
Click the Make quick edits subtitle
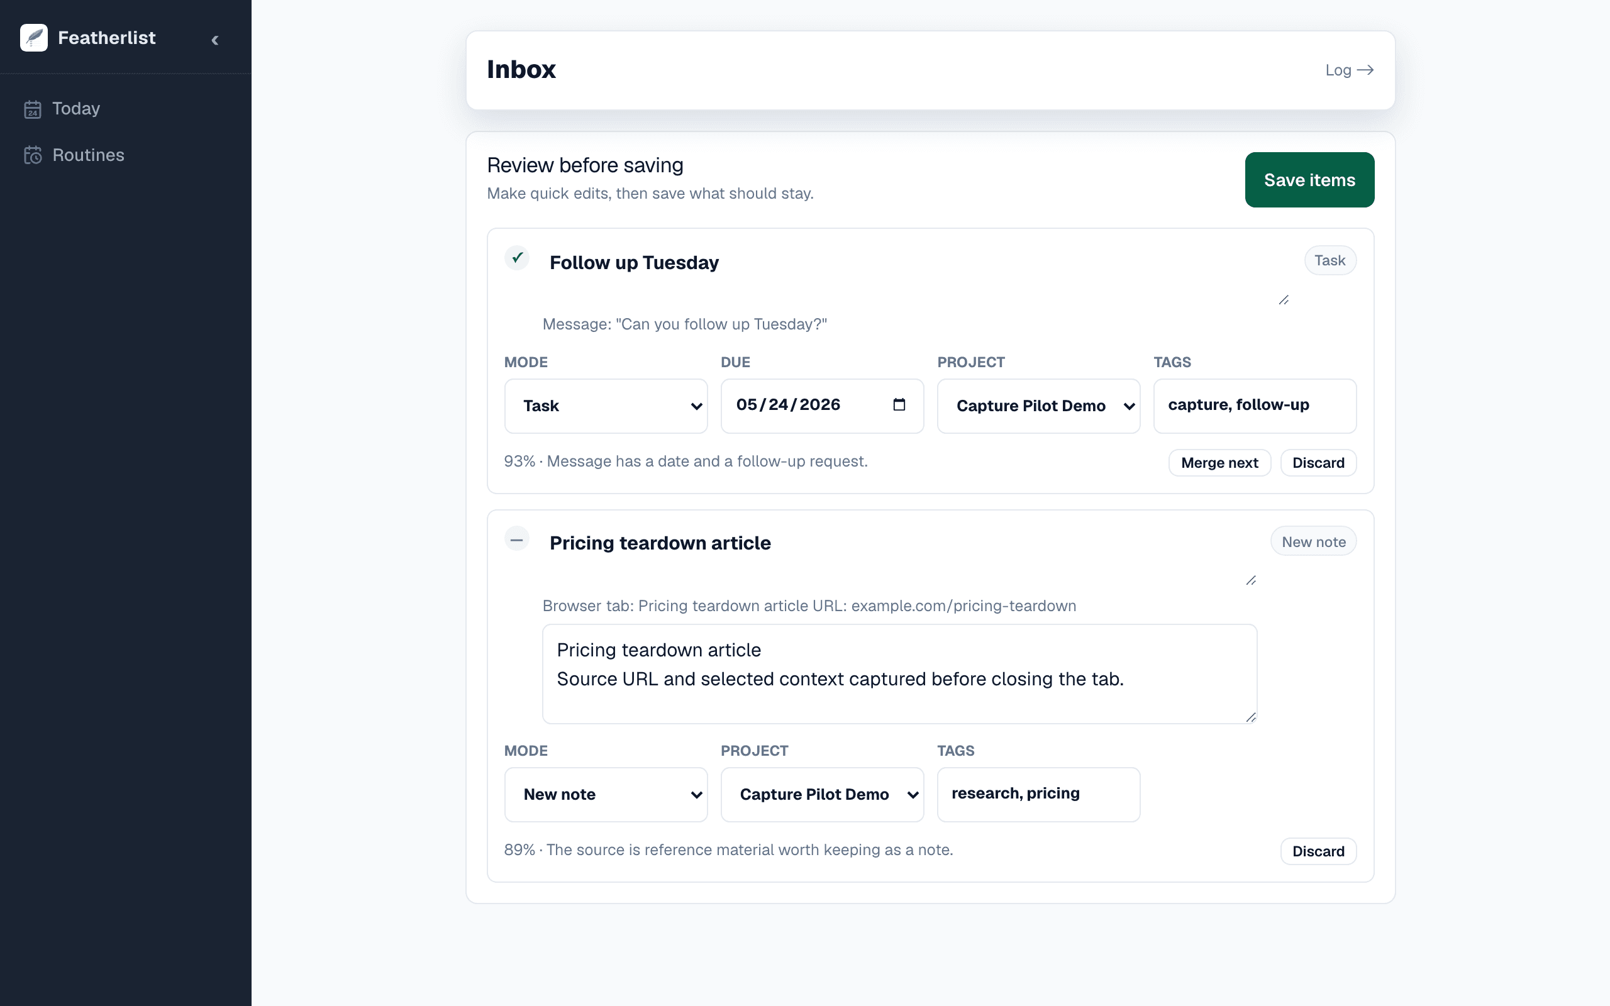tap(650, 193)
